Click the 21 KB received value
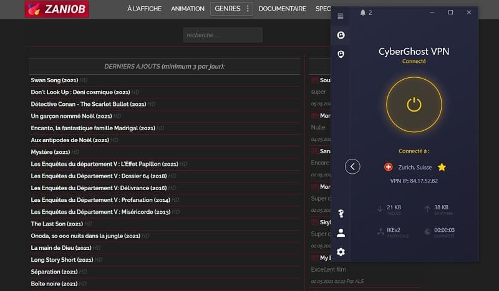Screen dimensions: 499x291 pyautogui.click(x=394, y=207)
